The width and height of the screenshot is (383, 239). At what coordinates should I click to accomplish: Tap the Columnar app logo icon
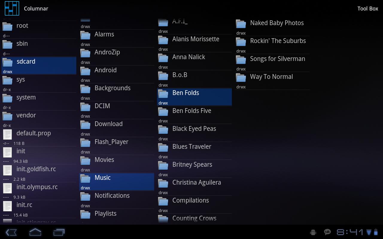(12, 8)
